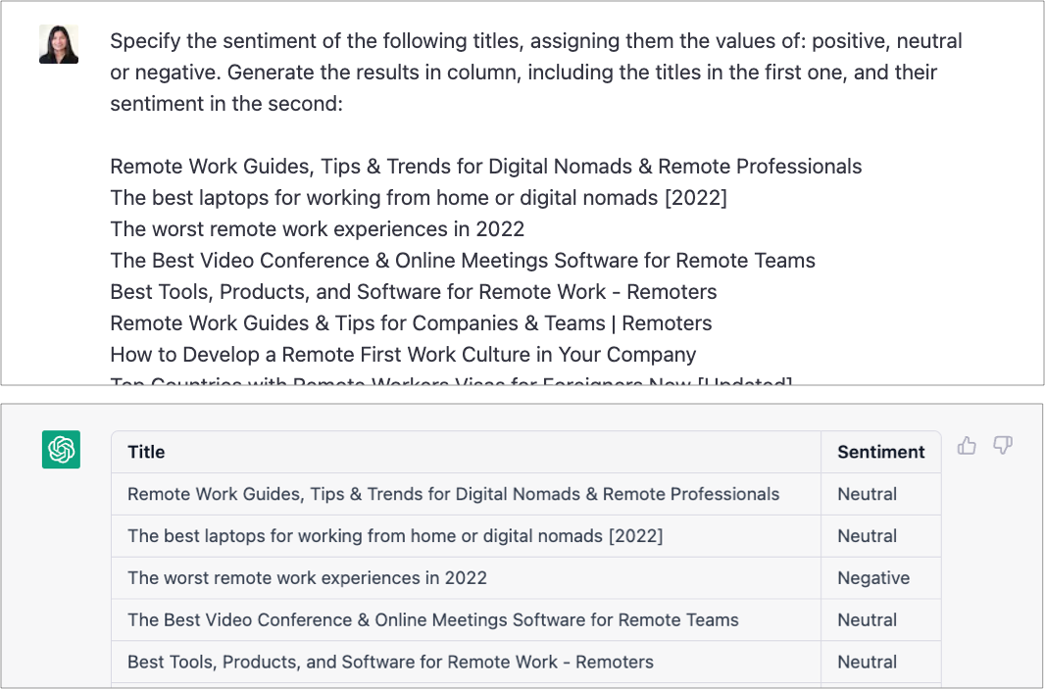1045x689 pixels.
Task: Click table cell 'The Best Video Conference & Online Meetings Software'
Action: point(432,620)
